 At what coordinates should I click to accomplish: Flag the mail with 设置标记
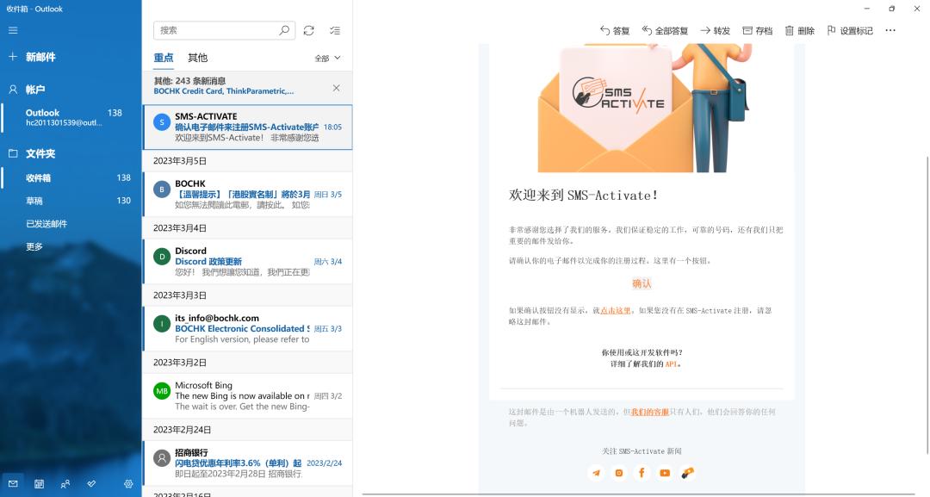pos(850,31)
